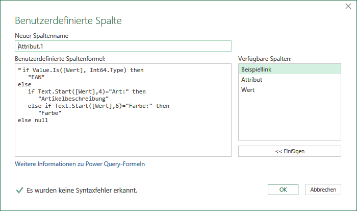This screenshot has height=211, width=357.
Task: Click empty area of Verfügbare Spalten list
Action: 289,118
